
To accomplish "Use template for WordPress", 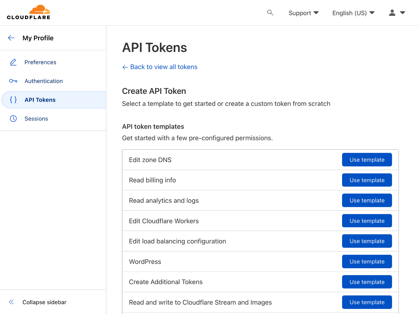I will click(367, 261).
